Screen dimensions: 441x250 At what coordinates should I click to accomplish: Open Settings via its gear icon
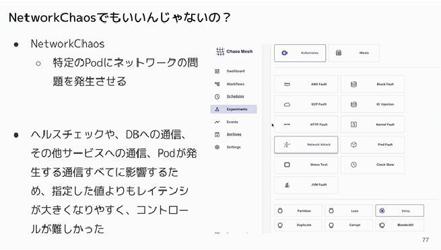point(217,147)
